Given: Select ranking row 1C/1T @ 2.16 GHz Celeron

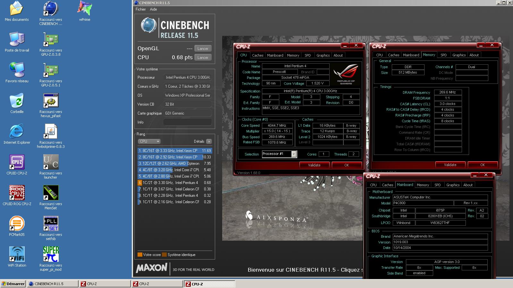Looking at the screenshot, I should [x=175, y=202].
